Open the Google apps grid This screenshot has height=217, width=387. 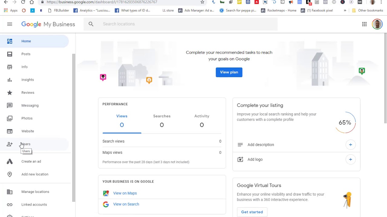pos(364,24)
